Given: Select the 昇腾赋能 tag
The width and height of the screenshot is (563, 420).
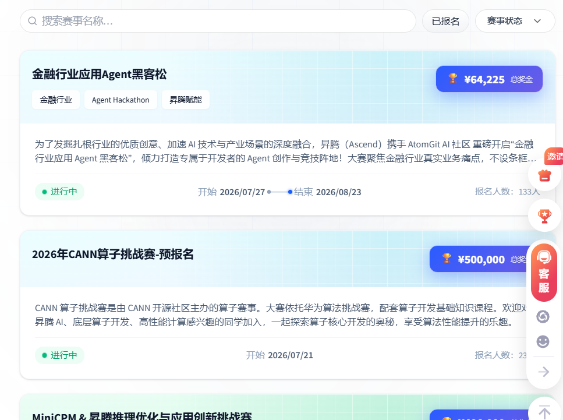Looking at the screenshot, I should point(186,100).
